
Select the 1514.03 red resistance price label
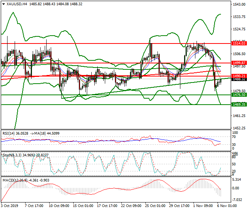point(239,43)
